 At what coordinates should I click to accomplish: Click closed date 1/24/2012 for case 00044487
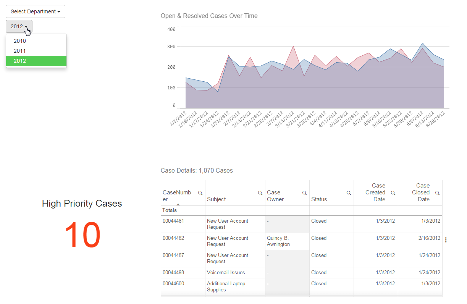[429, 255]
